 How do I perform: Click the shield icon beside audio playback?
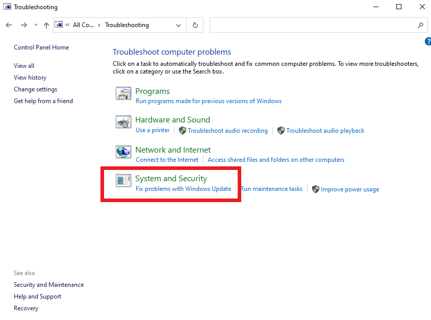coord(281,131)
